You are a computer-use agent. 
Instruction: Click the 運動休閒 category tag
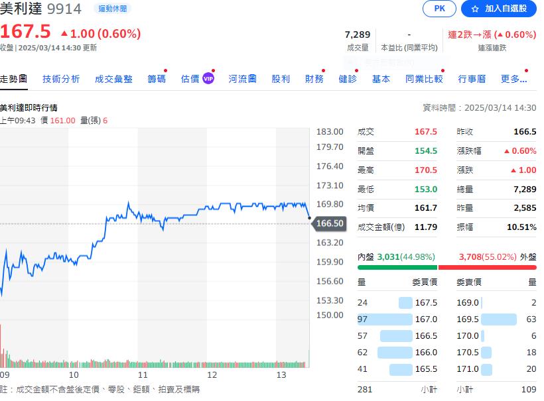pyautogui.click(x=112, y=9)
